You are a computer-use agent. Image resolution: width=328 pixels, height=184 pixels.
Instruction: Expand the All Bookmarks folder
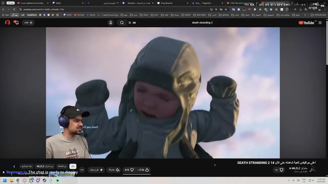318,15
